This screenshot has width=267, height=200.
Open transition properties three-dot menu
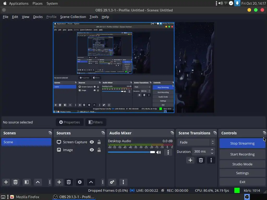[211, 160]
